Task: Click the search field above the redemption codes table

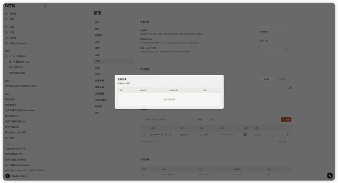Action: [x=166, y=120]
